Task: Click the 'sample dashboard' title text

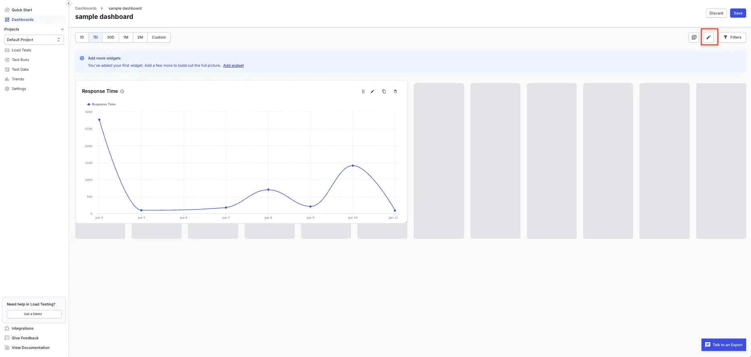Action: pyautogui.click(x=104, y=17)
